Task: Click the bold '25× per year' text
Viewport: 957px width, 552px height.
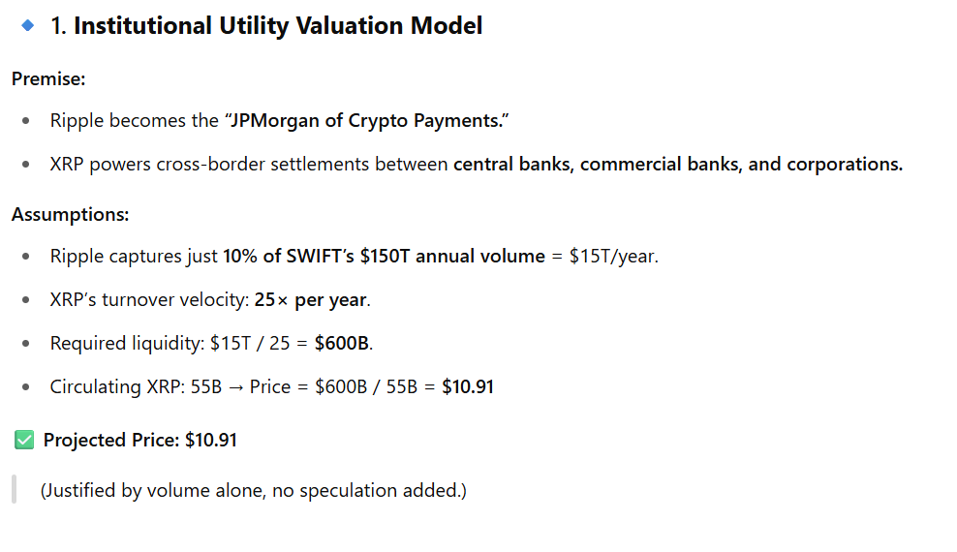Action: 311,300
